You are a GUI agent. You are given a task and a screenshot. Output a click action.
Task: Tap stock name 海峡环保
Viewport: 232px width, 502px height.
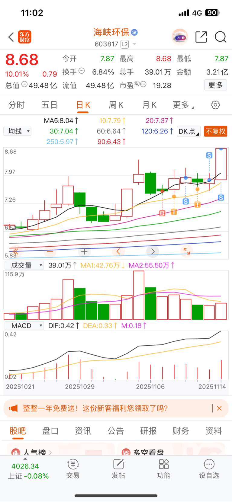point(111,32)
